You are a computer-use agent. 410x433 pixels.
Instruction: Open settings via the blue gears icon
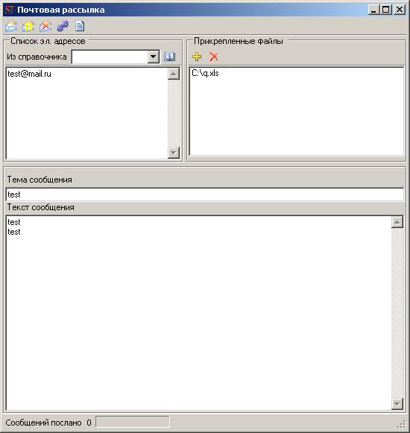[x=63, y=26]
